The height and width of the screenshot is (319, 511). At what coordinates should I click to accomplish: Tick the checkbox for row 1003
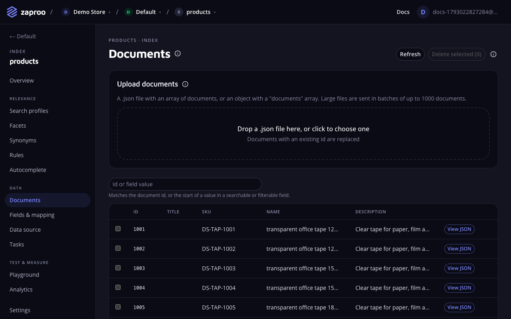[x=118, y=268]
